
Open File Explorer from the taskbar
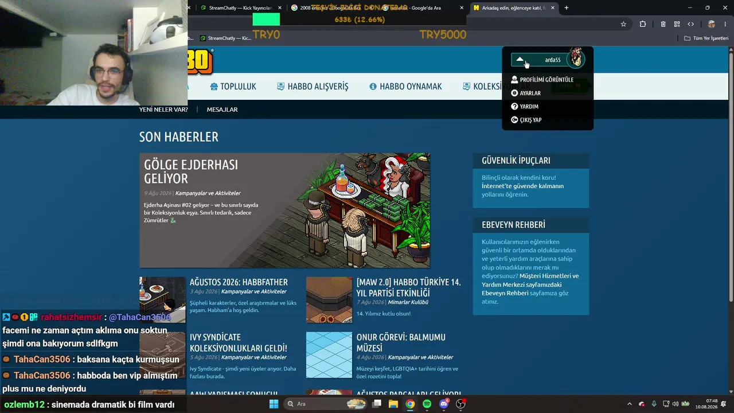[x=393, y=404]
